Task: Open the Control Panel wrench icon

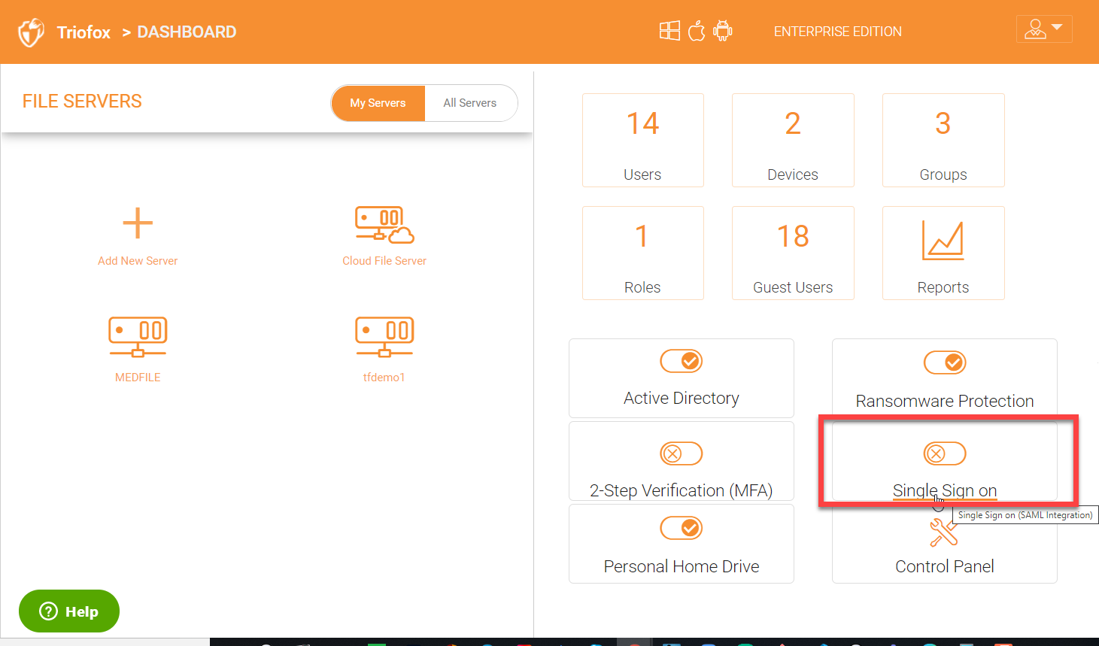Action: (x=943, y=532)
